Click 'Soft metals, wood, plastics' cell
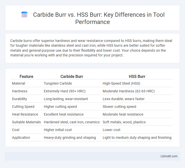 [124, 122]
